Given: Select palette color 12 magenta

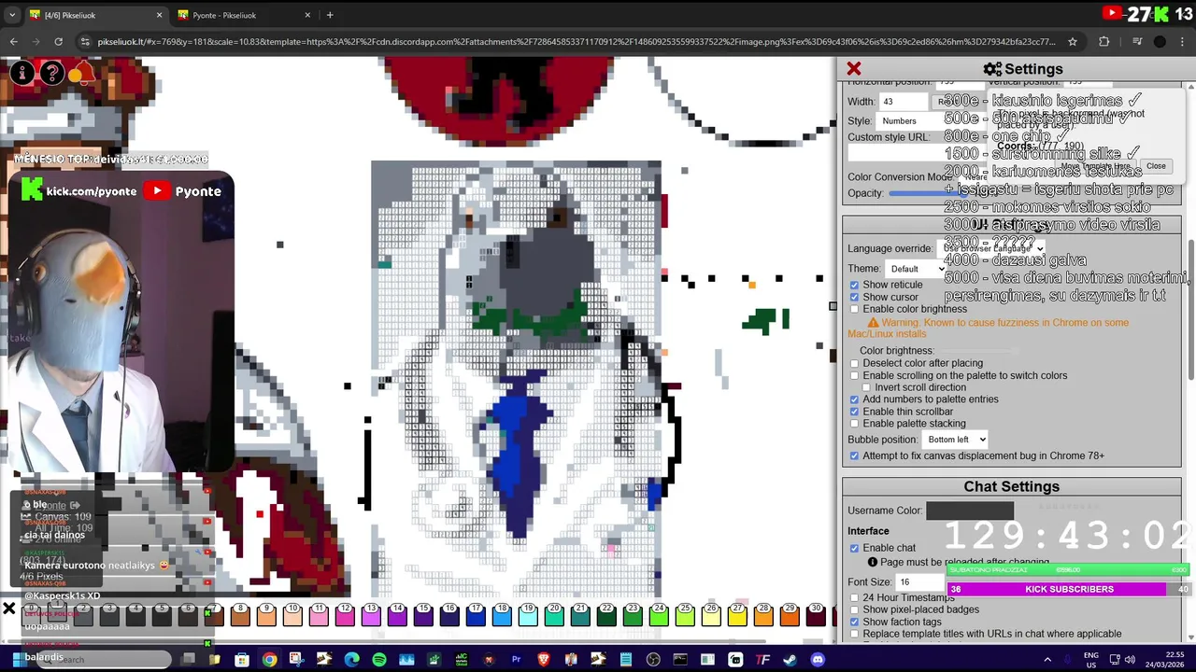Looking at the screenshot, I should coord(346,614).
